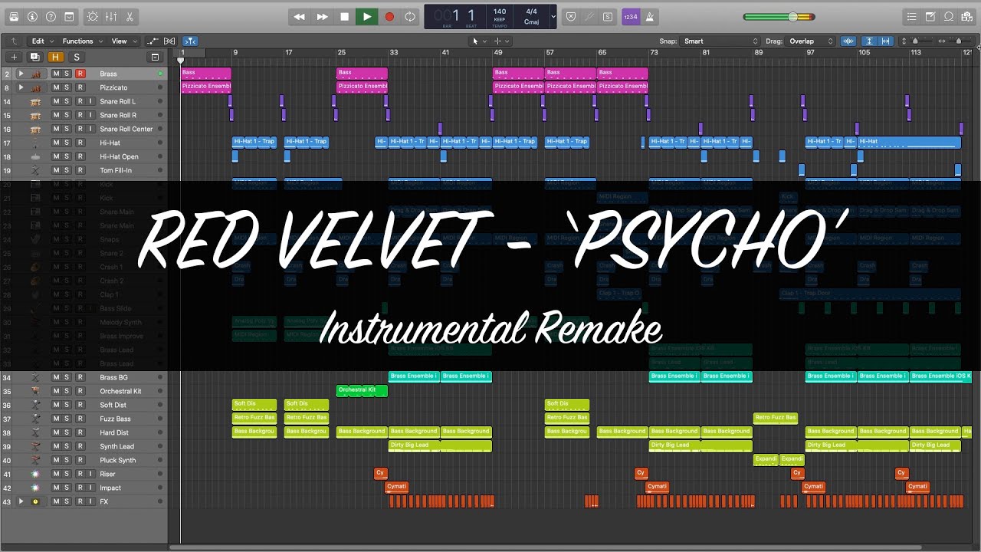Record-enable the Pizzicato track
981x552 pixels.
coord(80,87)
